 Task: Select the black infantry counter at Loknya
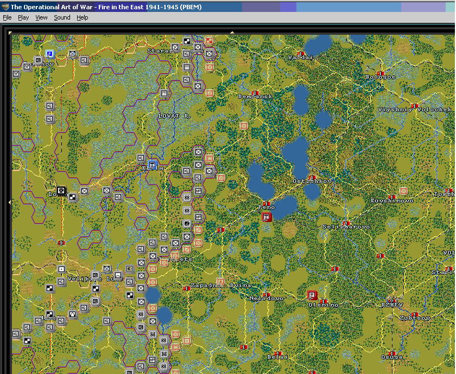tap(61, 191)
